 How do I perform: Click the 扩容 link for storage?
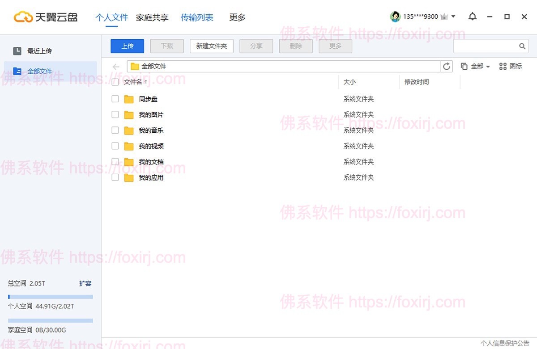pos(85,283)
